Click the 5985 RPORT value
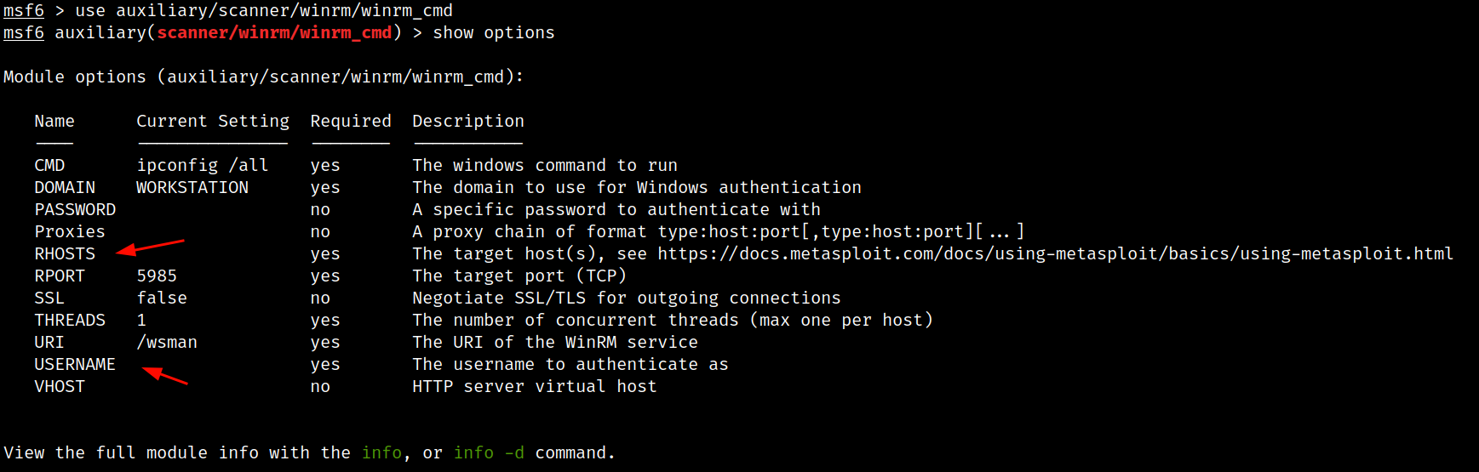Viewport: 1479px width, 472px height. tap(157, 276)
